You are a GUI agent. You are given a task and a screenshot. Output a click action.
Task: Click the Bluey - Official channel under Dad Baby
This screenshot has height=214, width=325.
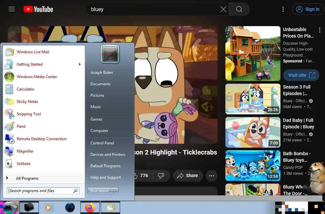[x=295, y=134]
